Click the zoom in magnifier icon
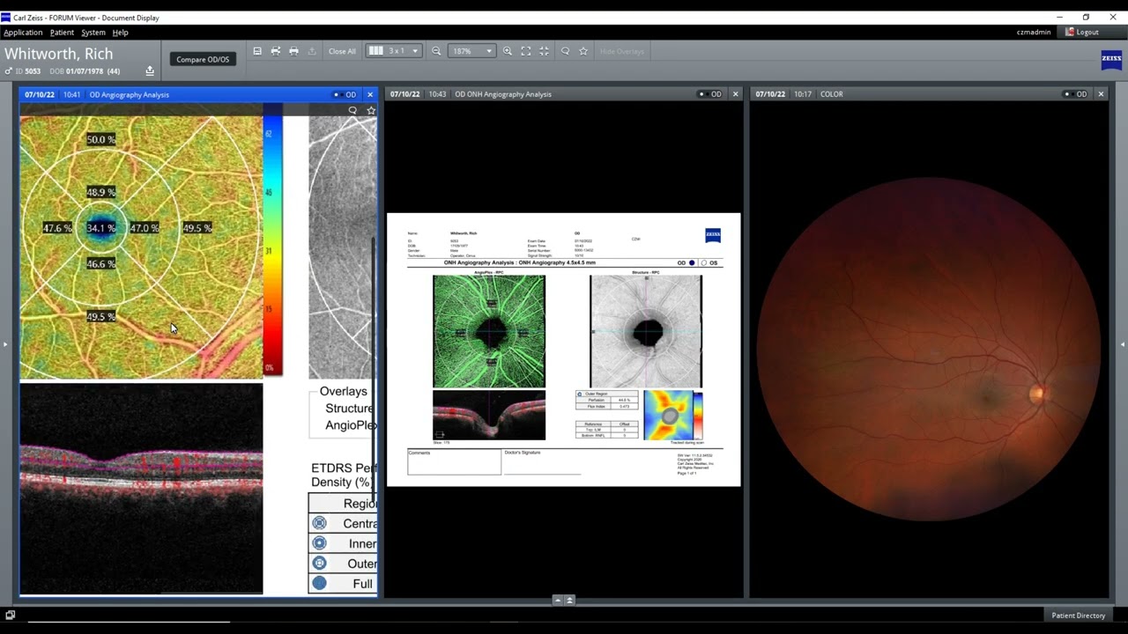The image size is (1128, 634). point(508,51)
